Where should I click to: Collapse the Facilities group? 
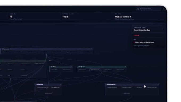pos(72,67)
